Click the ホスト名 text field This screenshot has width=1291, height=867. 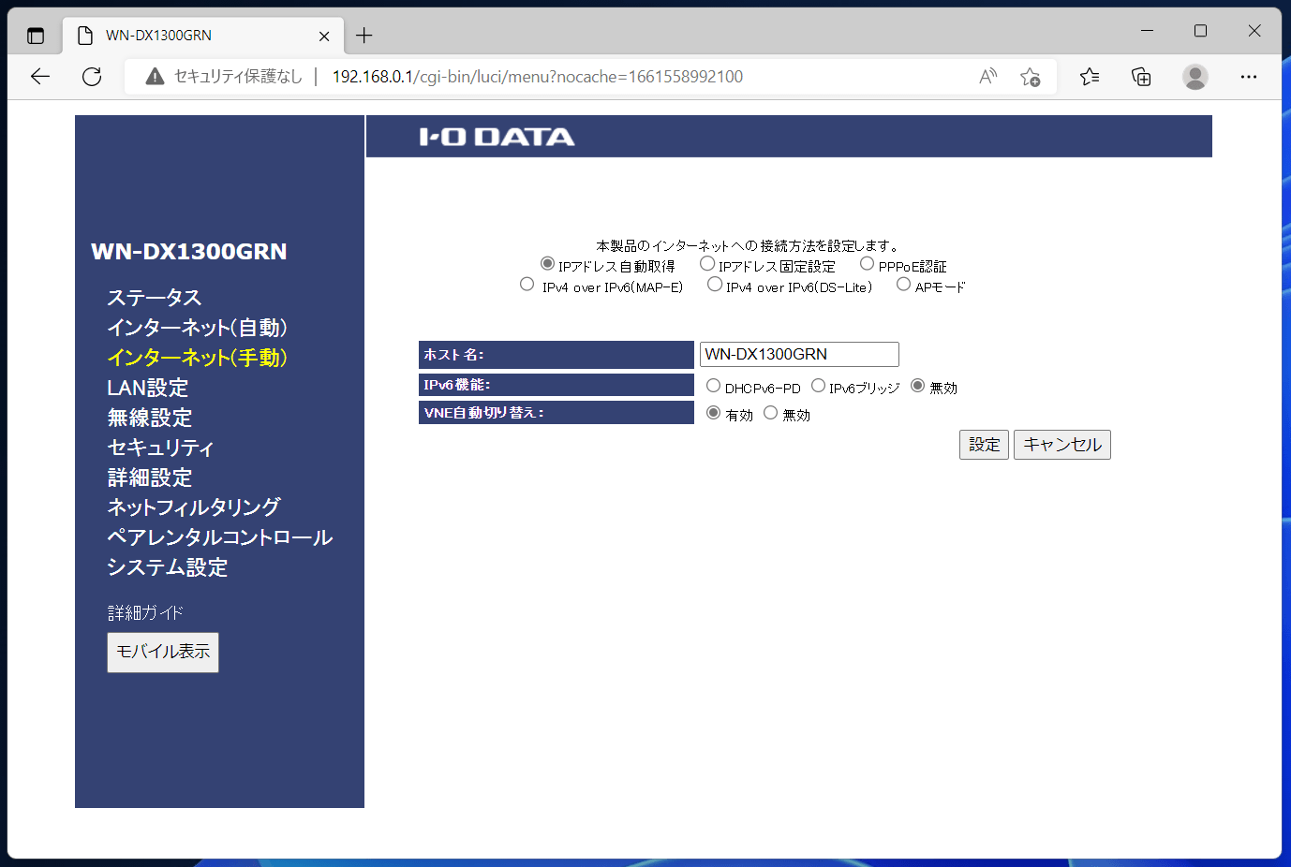798,354
